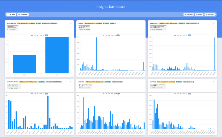Select 1W range on Registrations chart
Image resolution: width=222 pixels, height=137 pixels.
pos(32,35)
